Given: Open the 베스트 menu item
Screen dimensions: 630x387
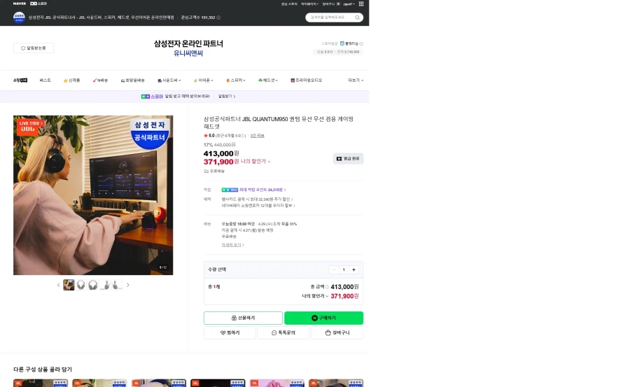Looking at the screenshot, I should (45, 80).
